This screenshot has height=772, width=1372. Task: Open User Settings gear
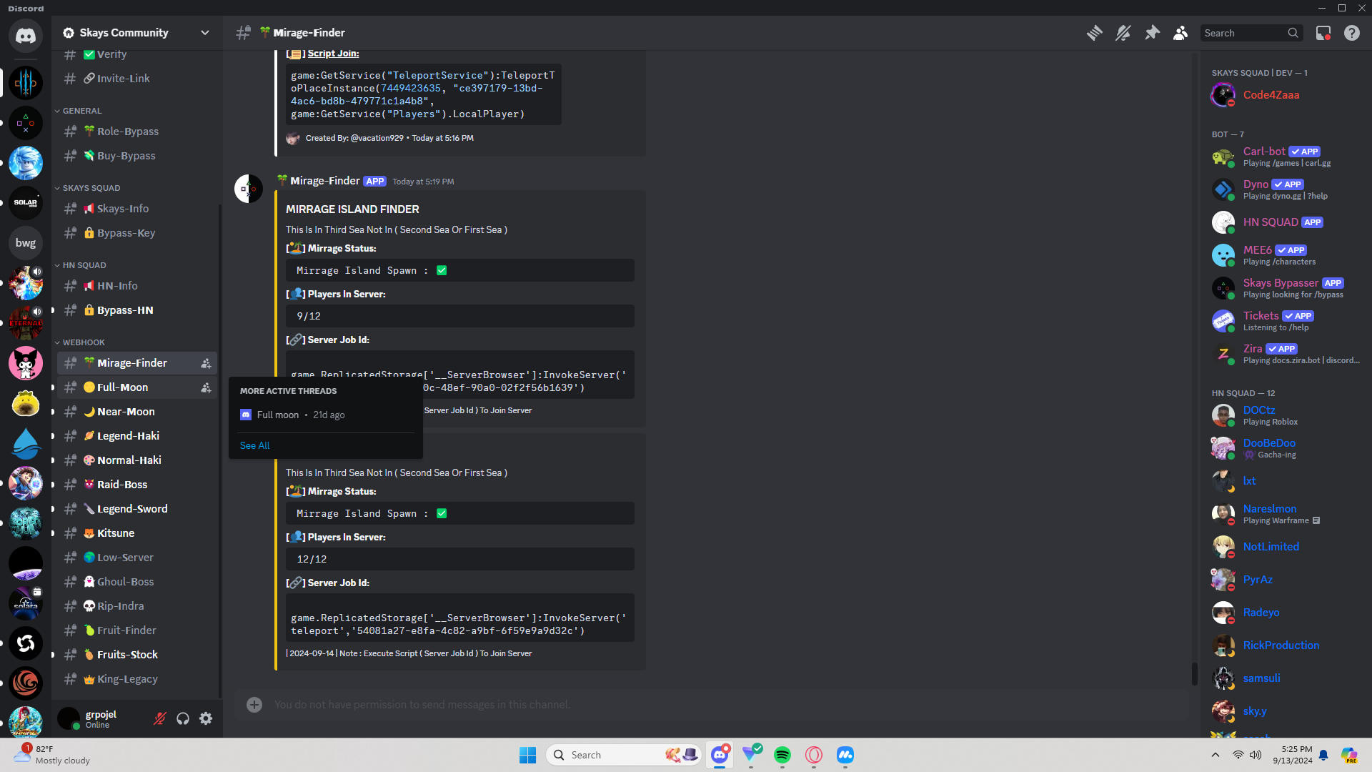point(206,718)
